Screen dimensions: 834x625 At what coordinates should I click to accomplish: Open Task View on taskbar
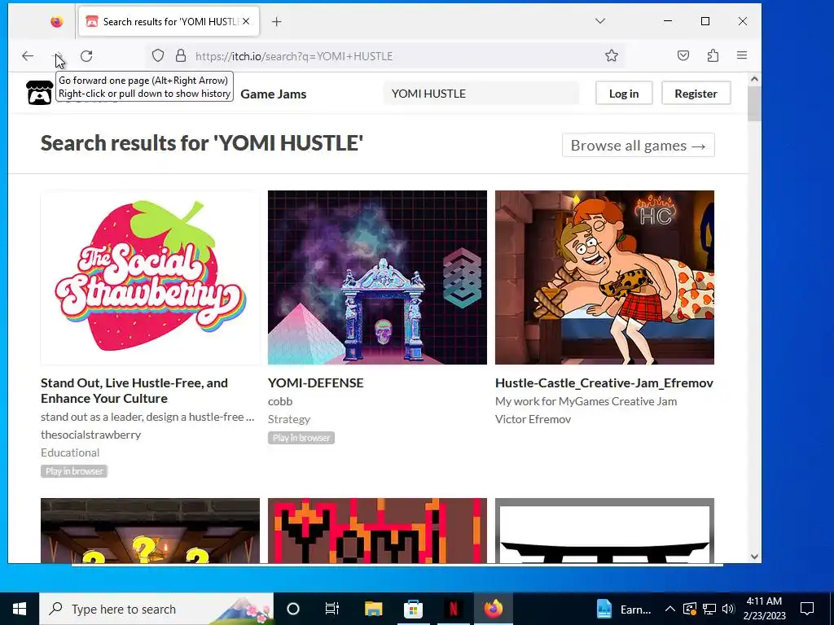point(332,609)
